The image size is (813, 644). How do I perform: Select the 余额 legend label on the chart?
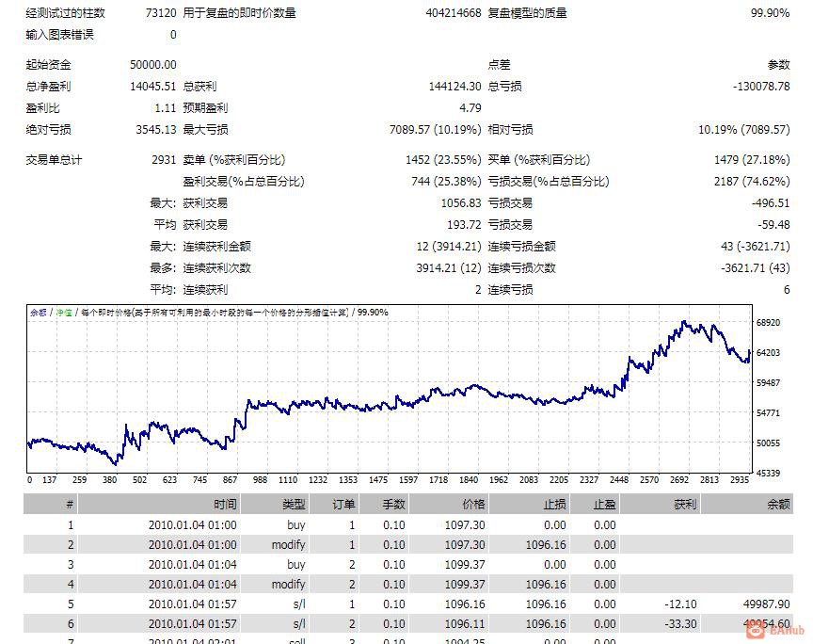38,310
